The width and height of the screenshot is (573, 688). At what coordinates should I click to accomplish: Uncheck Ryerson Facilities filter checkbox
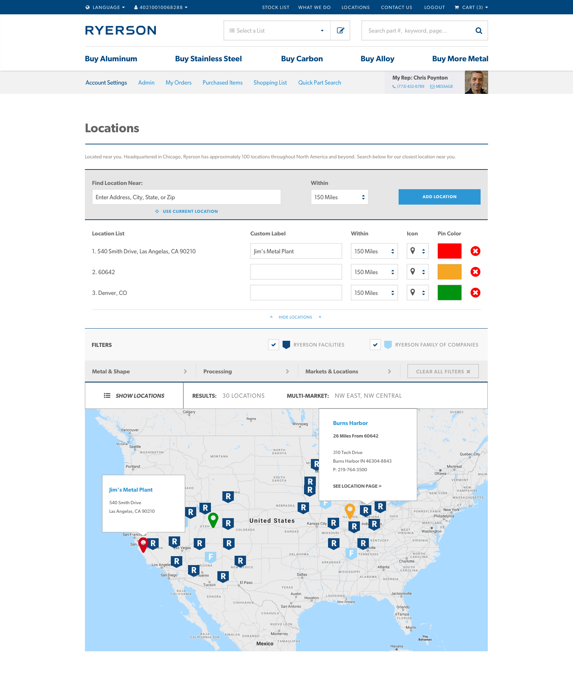click(274, 345)
